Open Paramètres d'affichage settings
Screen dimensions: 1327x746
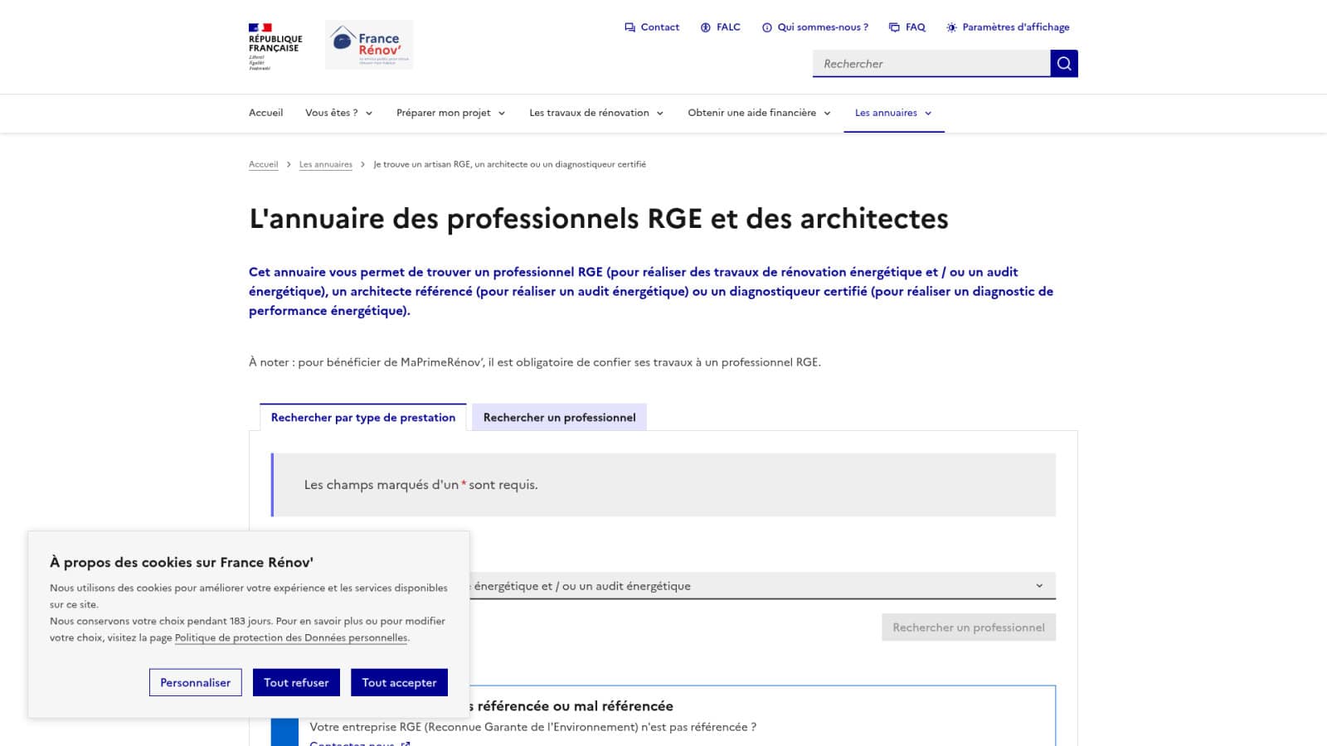click(1008, 27)
